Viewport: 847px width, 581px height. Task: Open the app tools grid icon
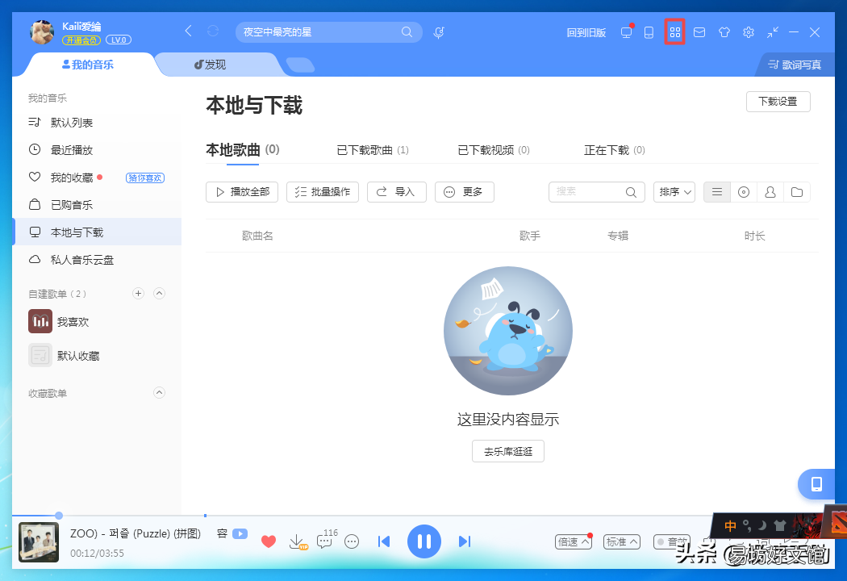[x=674, y=32]
